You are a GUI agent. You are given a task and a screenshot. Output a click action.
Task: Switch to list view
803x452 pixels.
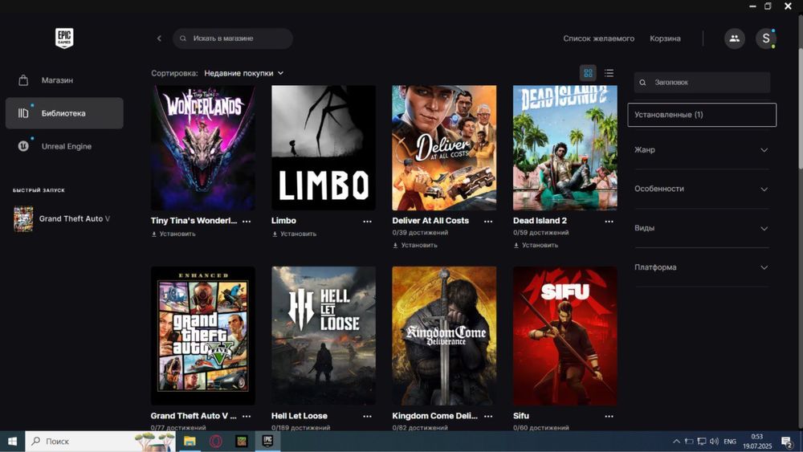[609, 73]
